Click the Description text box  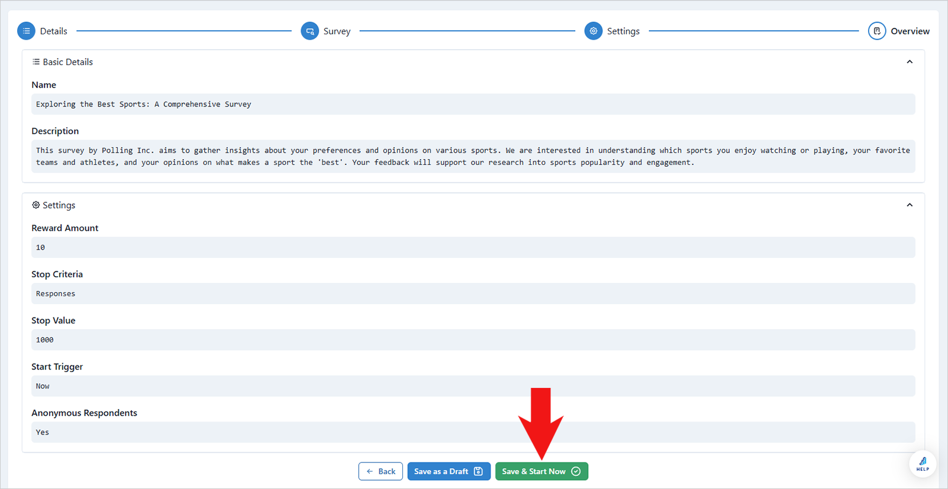click(x=473, y=156)
